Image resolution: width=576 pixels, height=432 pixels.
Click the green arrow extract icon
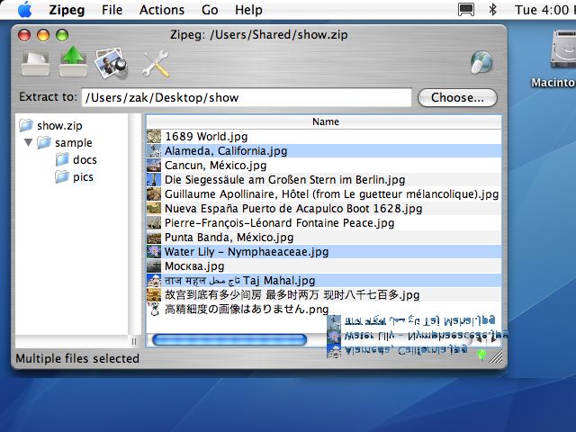pos(74,61)
